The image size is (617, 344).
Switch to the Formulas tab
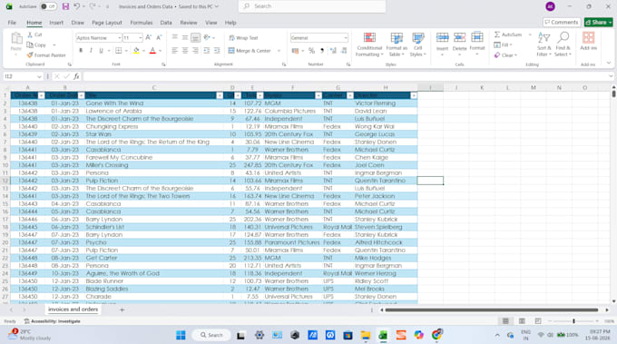142,23
